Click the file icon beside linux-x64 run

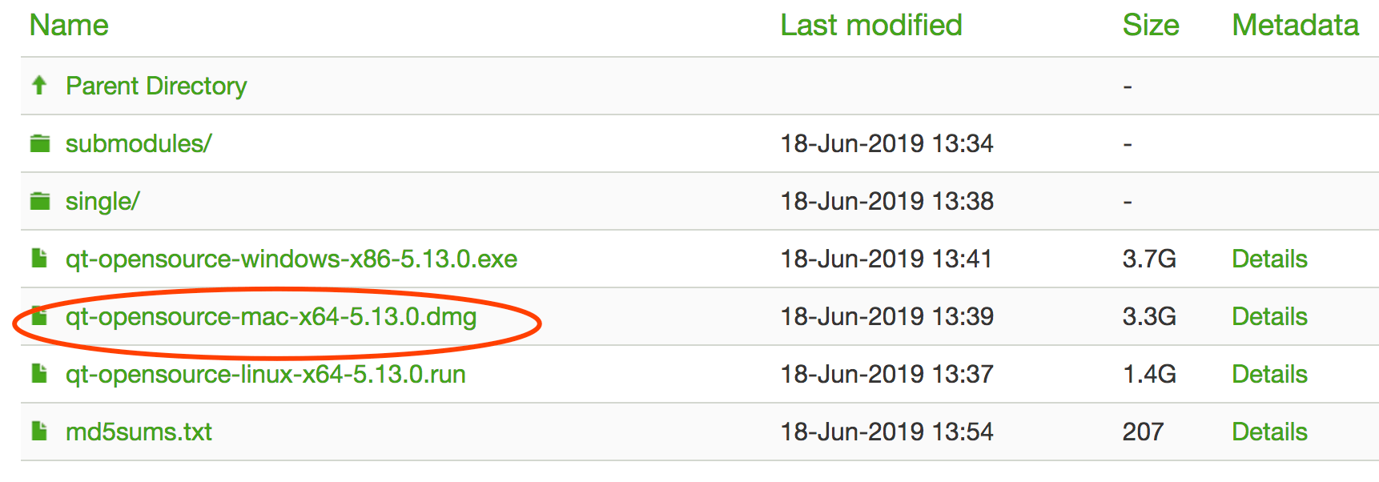coord(39,373)
